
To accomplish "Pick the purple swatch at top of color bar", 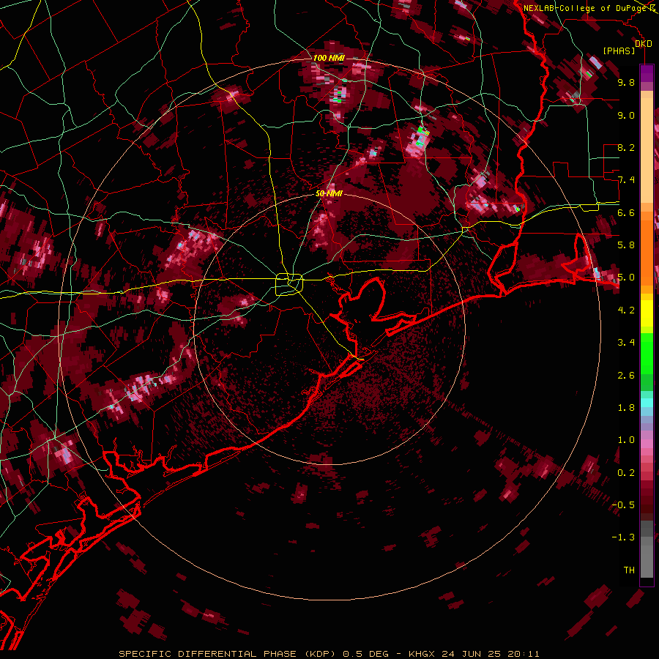I will (647, 74).
